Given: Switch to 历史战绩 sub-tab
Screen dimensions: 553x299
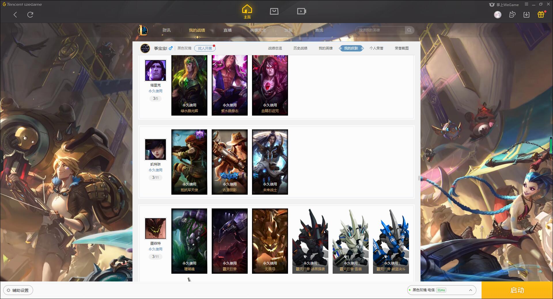Looking at the screenshot, I should 300,48.
